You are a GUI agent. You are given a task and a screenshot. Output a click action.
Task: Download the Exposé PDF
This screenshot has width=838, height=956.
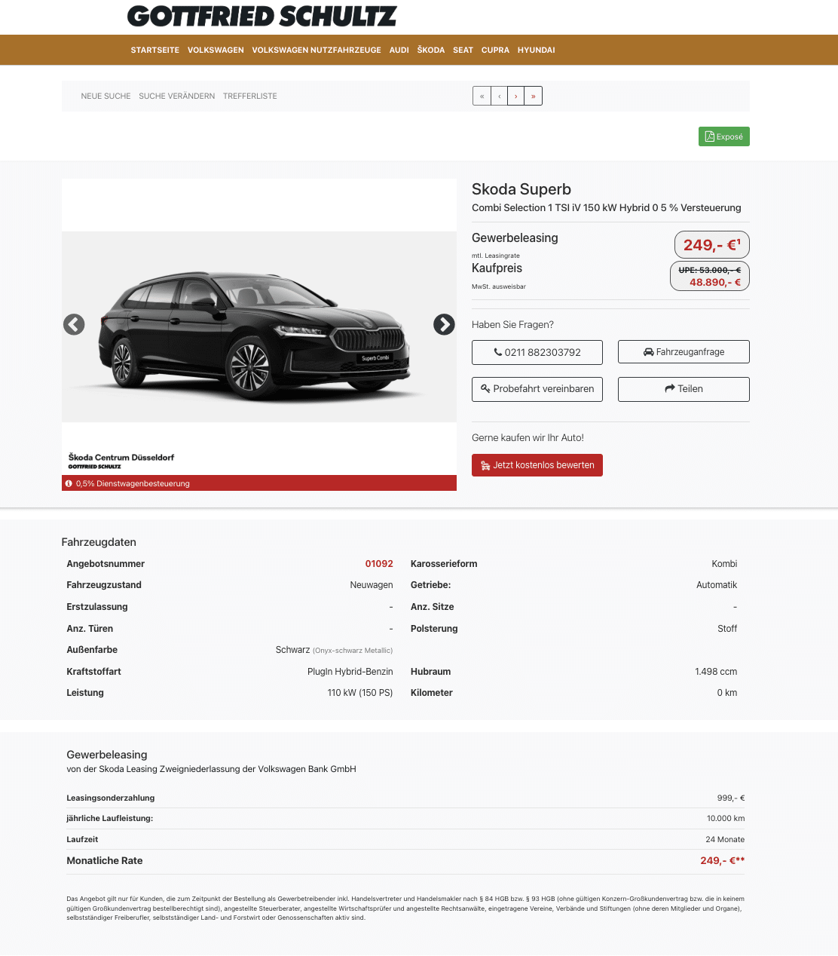tap(723, 136)
